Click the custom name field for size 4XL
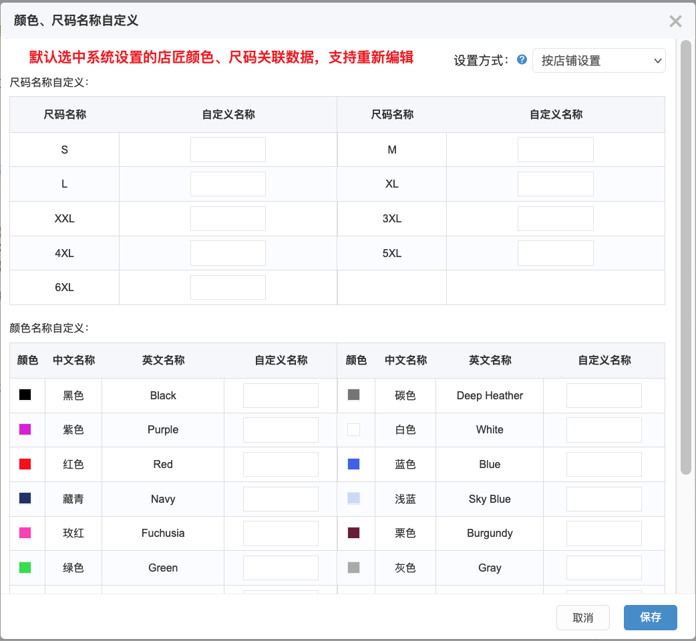Screen dimensions: 696x641 point(228,253)
